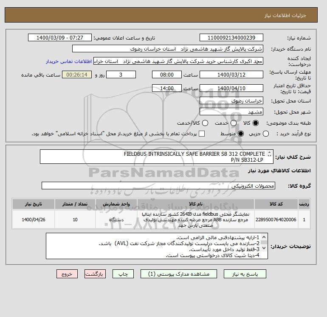Click the چاپ print button
The height and width of the screenshot is (317, 327).
(123, 274)
